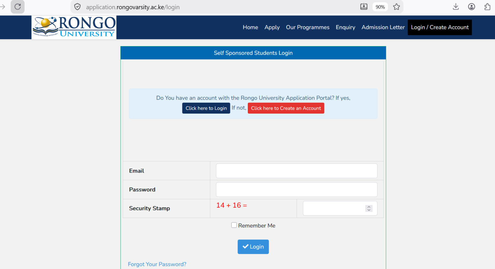Image resolution: width=495 pixels, height=269 pixels.
Task: Click the Self Sponsored Students Login heading
Action: point(253,53)
